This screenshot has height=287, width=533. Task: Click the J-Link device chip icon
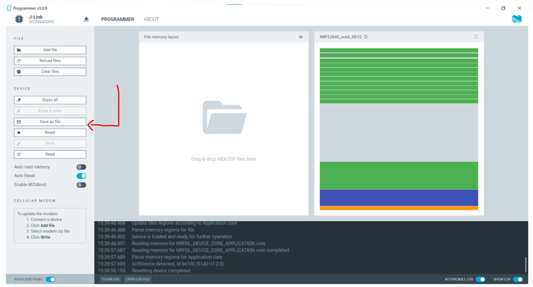pos(19,19)
